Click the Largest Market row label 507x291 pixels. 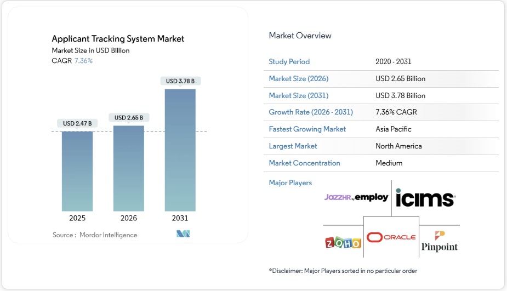pyautogui.click(x=293, y=146)
